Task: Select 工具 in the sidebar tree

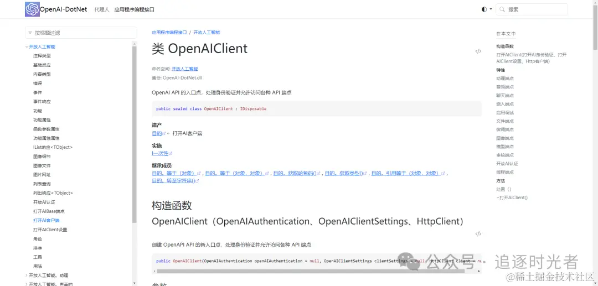Action: [x=38, y=257]
